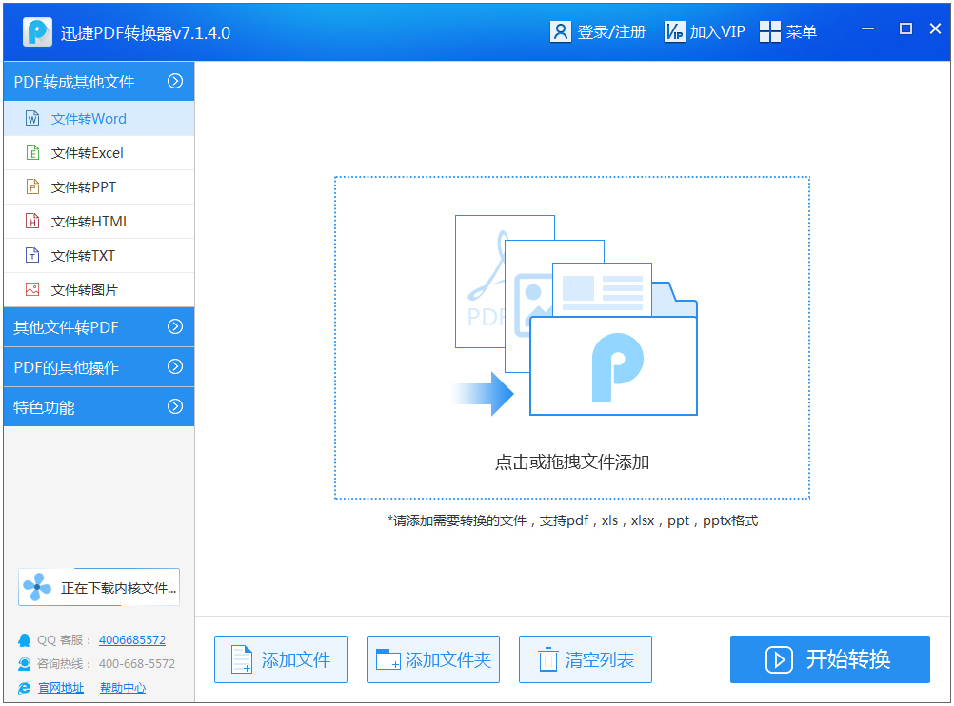Select 文件转Word option
The height and width of the screenshot is (706, 954).
(99, 119)
